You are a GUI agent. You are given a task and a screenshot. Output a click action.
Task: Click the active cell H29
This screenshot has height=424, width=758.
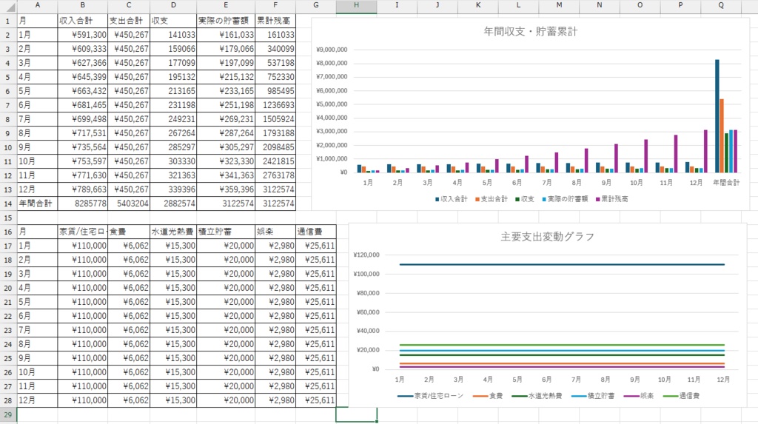click(356, 414)
